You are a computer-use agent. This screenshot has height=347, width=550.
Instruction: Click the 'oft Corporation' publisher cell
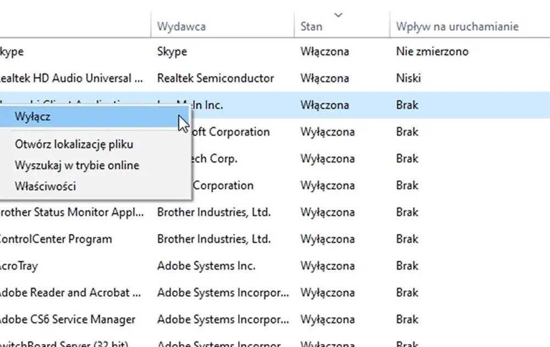[x=231, y=132]
